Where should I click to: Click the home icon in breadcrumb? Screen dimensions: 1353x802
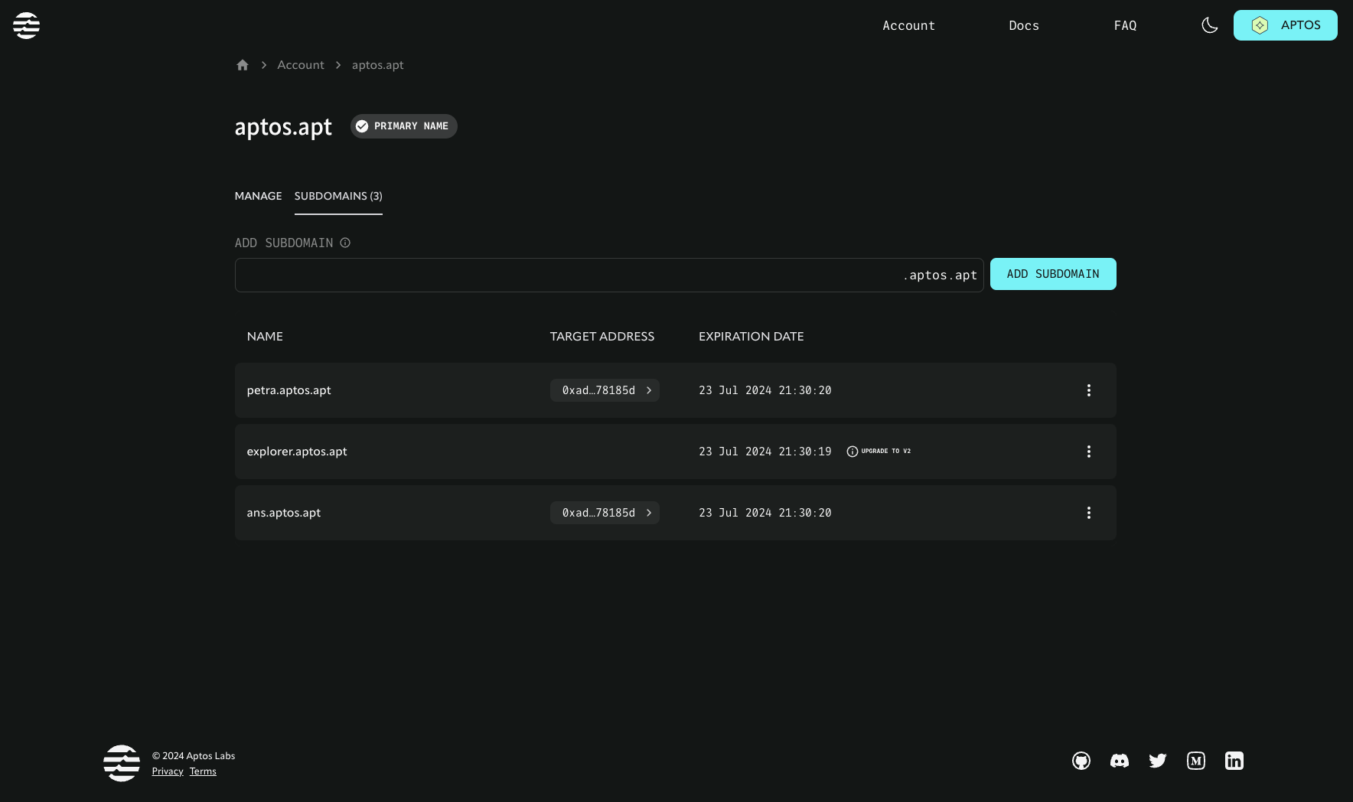(243, 65)
